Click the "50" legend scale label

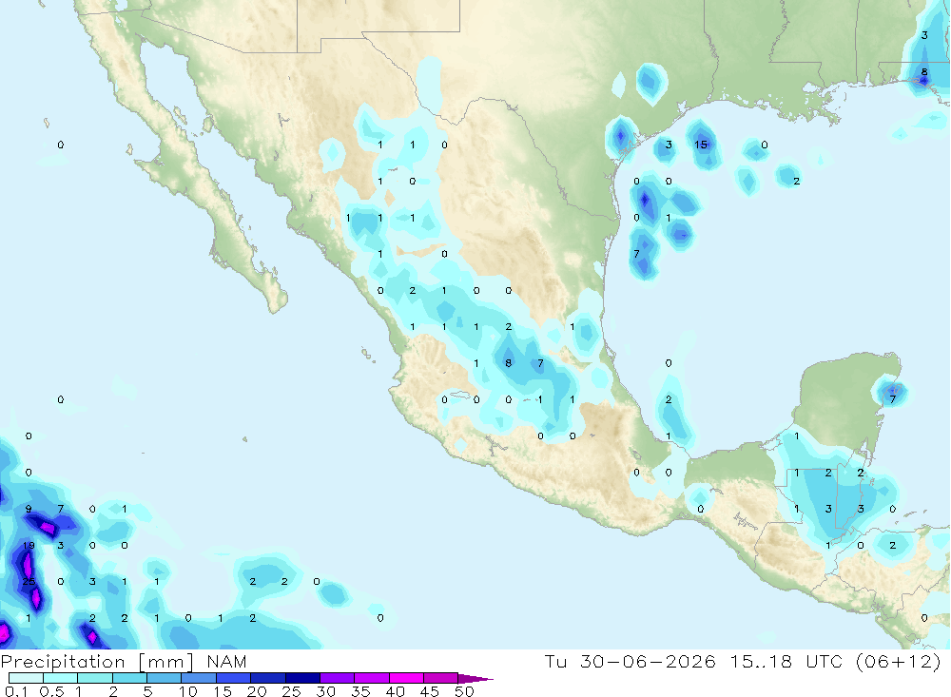464,691
